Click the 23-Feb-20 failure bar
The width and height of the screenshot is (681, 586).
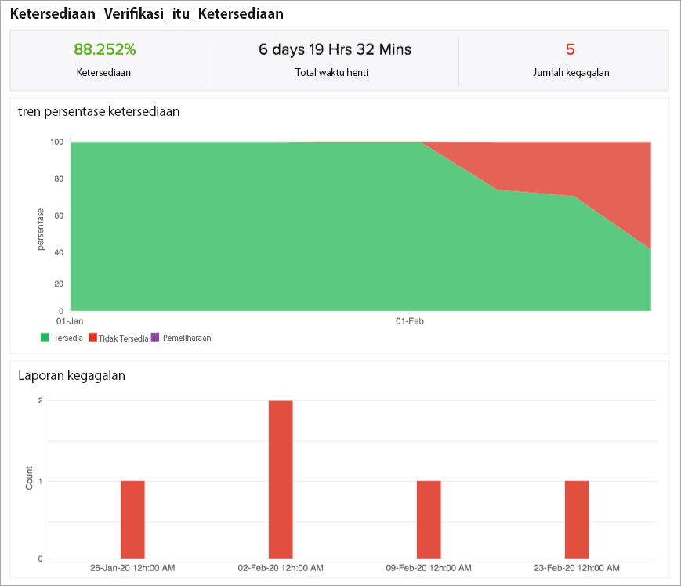coord(577,519)
